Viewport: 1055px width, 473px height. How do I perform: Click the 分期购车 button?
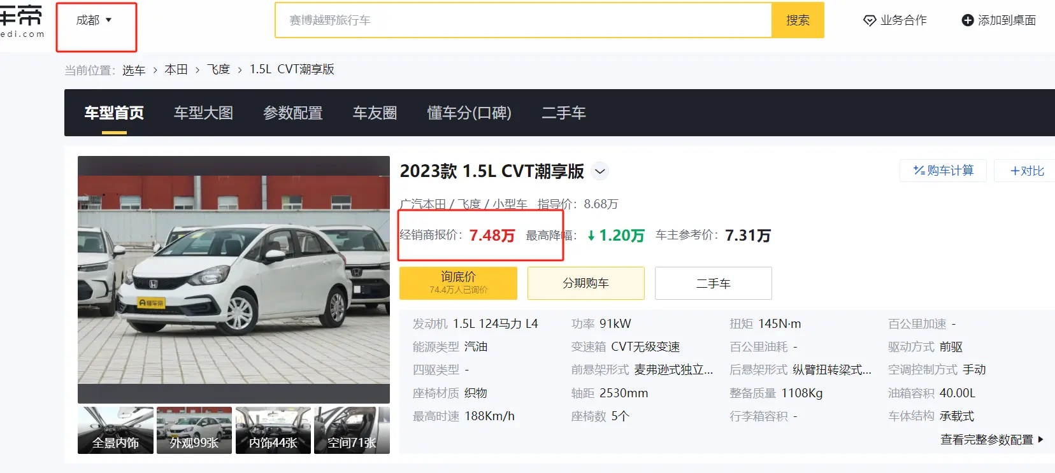point(585,283)
